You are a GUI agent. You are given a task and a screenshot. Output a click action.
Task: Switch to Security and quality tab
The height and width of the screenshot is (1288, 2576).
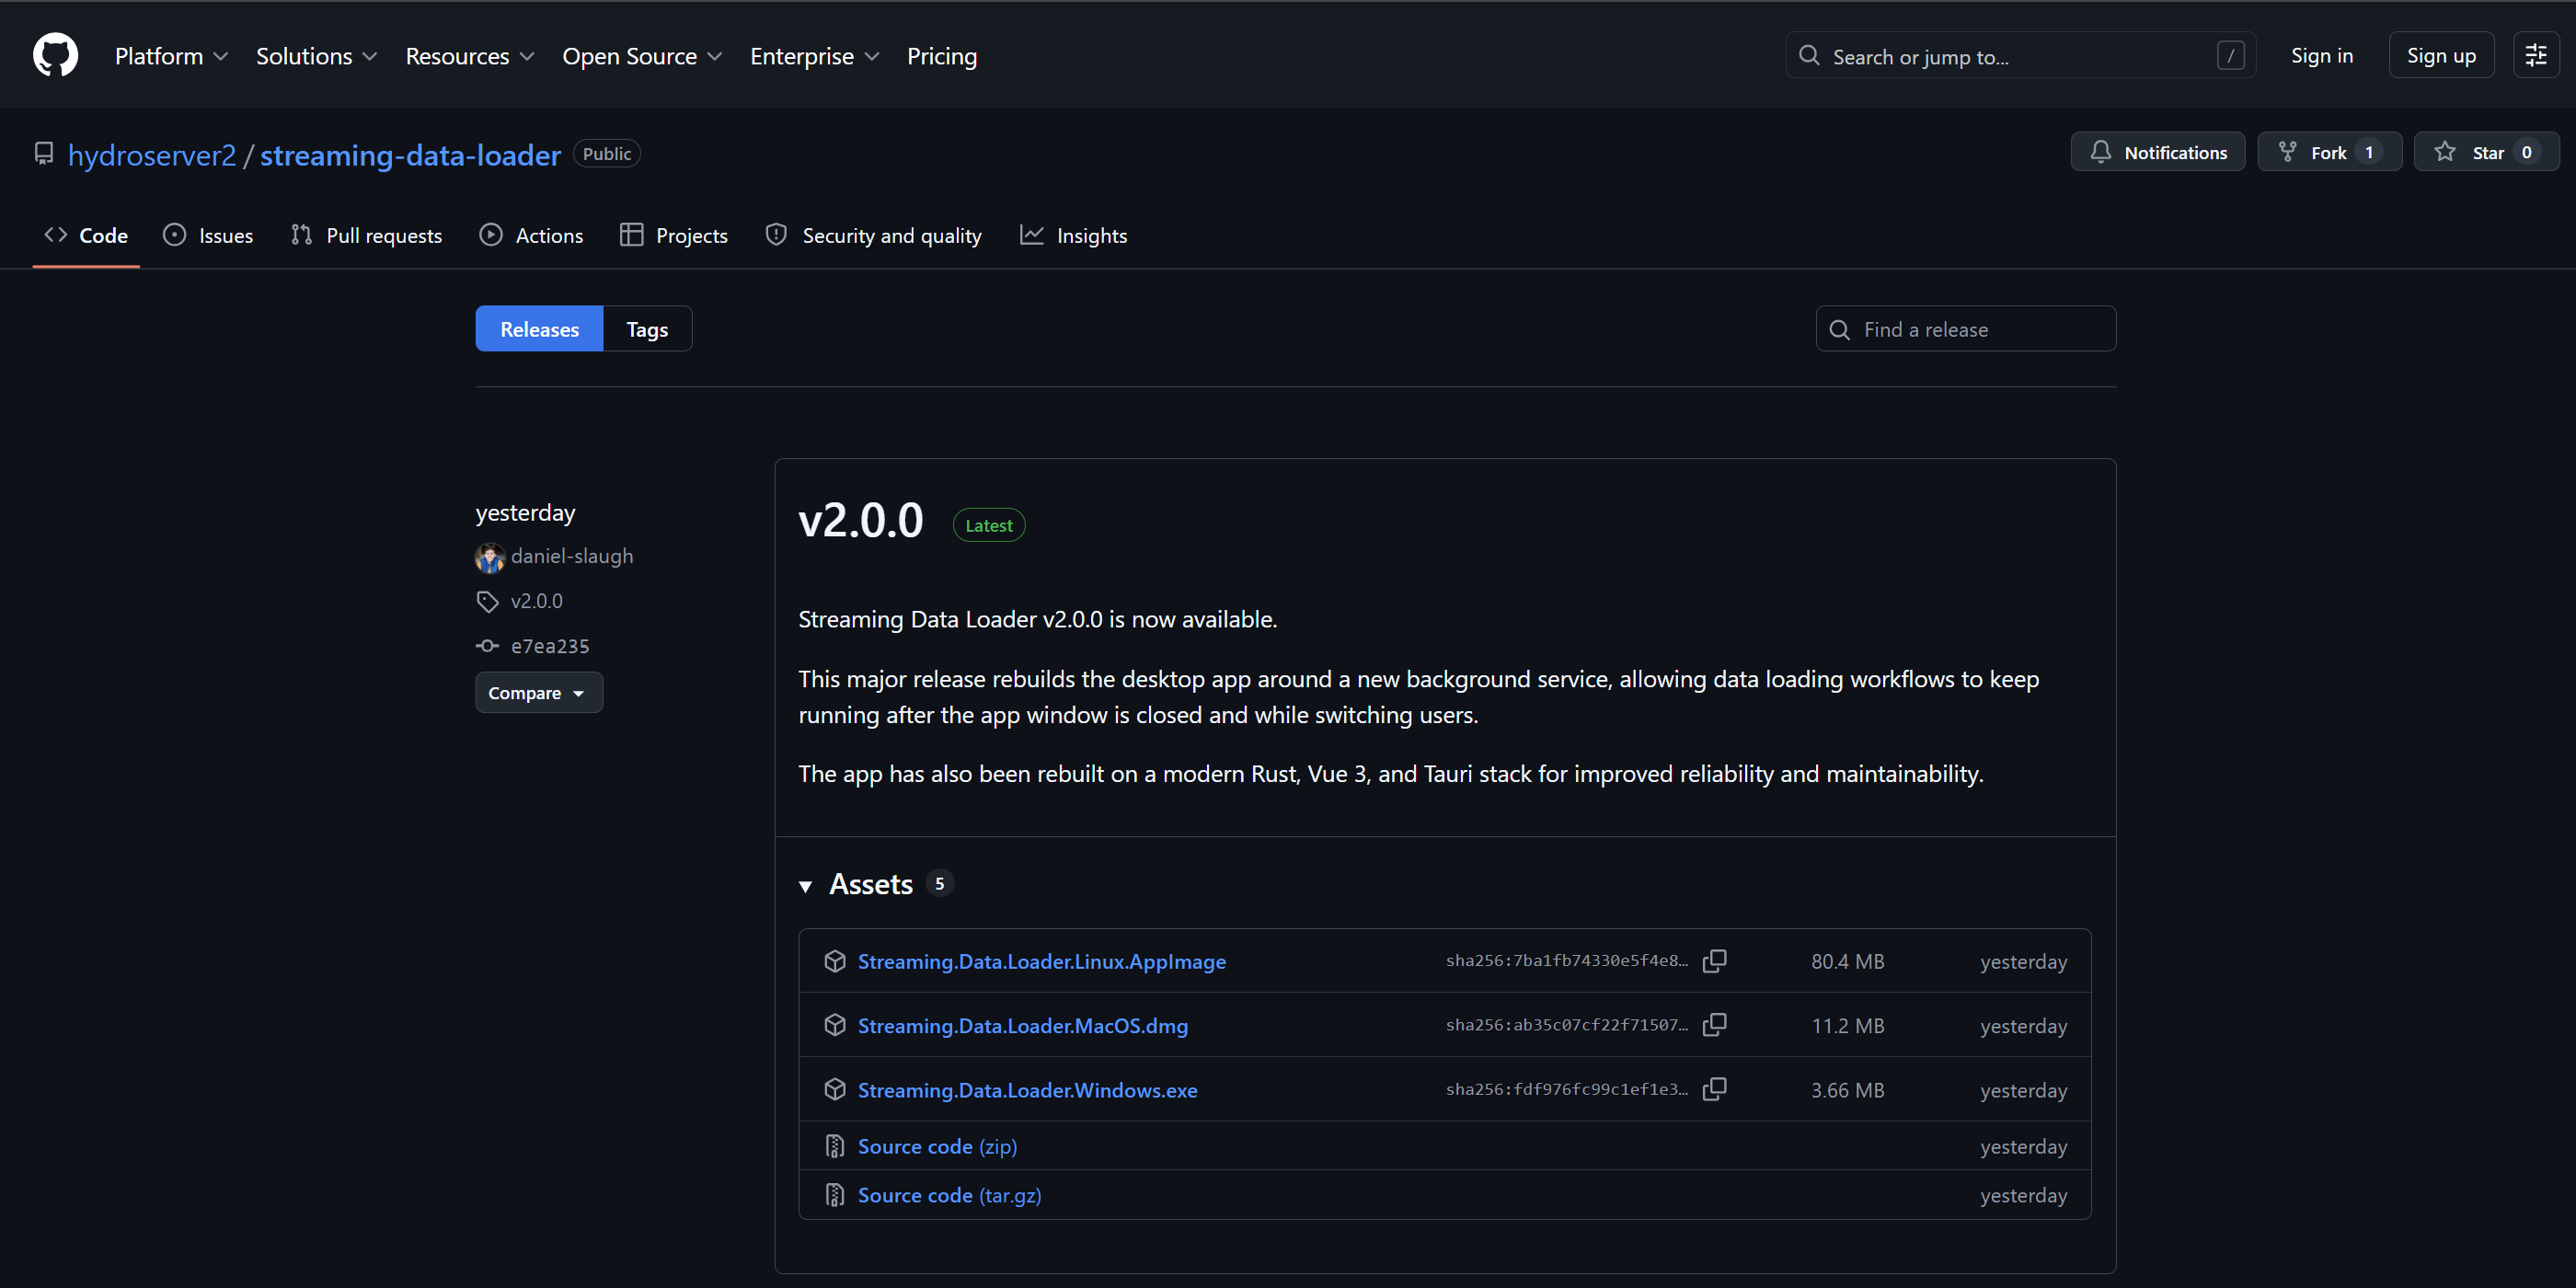click(873, 235)
